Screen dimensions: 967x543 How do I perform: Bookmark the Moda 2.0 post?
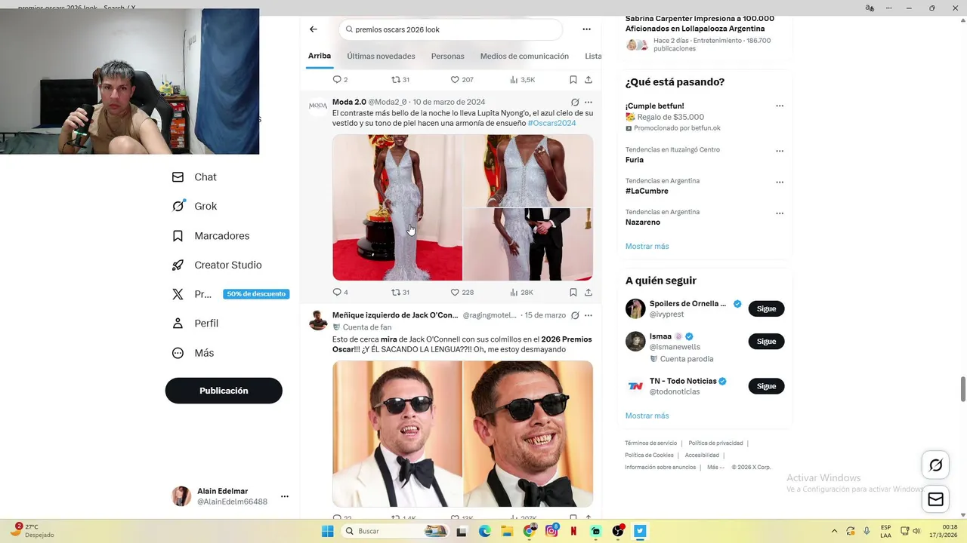tap(573, 292)
